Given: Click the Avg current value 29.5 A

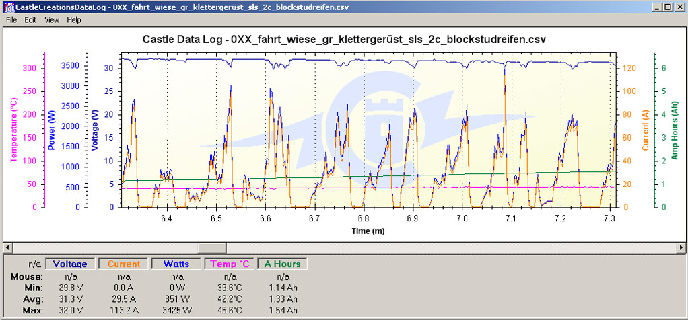Looking at the screenshot, I should (x=124, y=299).
